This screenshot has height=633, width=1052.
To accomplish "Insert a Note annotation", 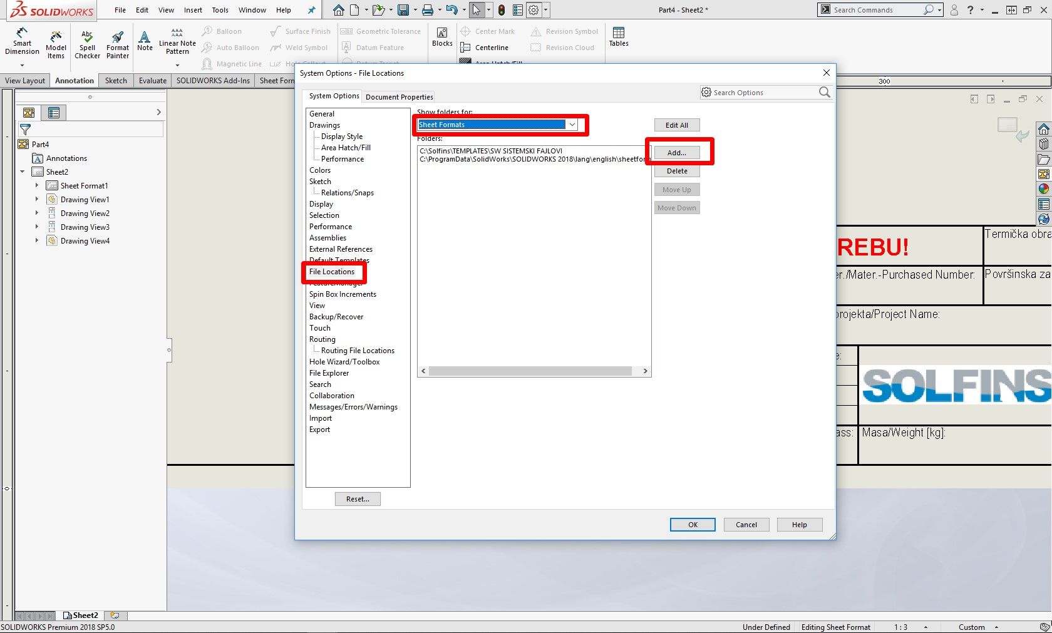I will click(x=145, y=41).
